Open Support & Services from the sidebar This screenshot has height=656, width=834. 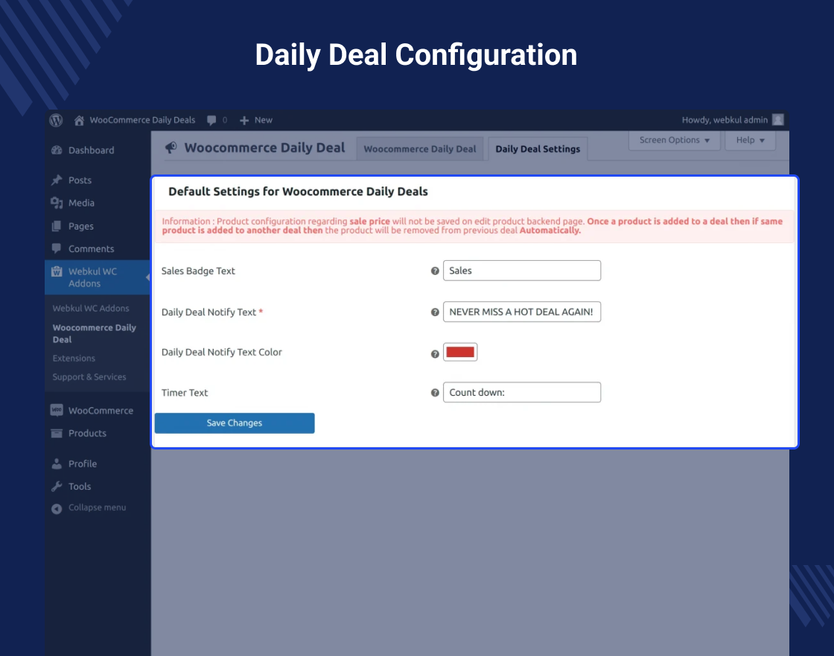pyautogui.click(x=89, y=376)
